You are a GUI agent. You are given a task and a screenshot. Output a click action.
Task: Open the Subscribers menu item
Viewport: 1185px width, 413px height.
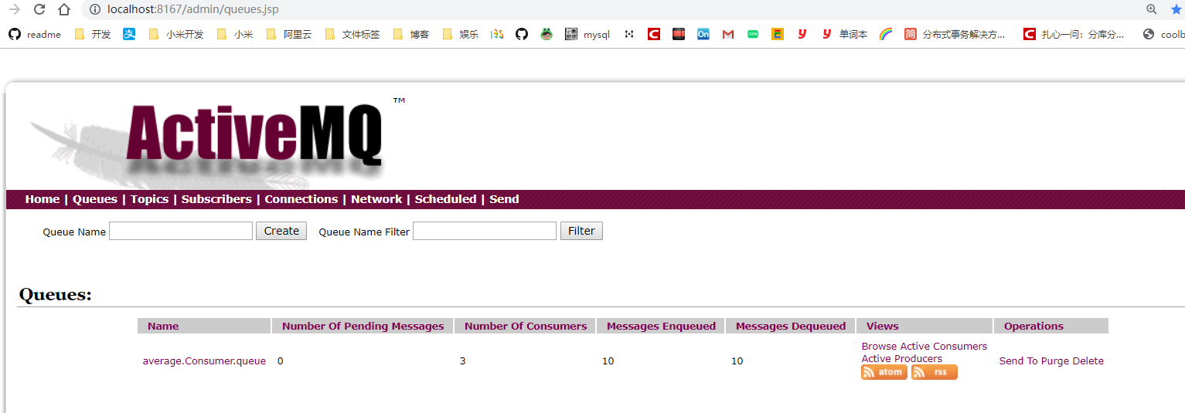216,199
